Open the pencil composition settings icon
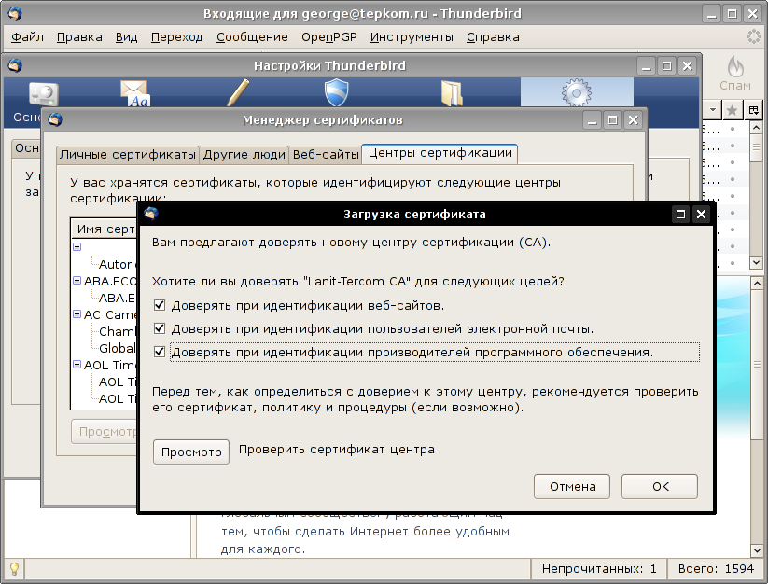The image size is (768, 584). [238, 93]
